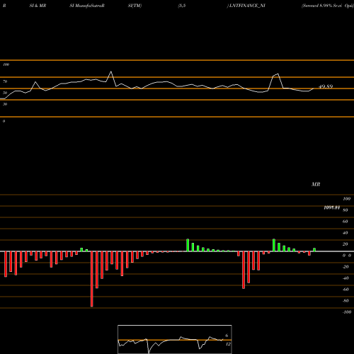Viewport: 354px width, 354px height.
Task: Click the 'MR' panel title
Action: 316,184
